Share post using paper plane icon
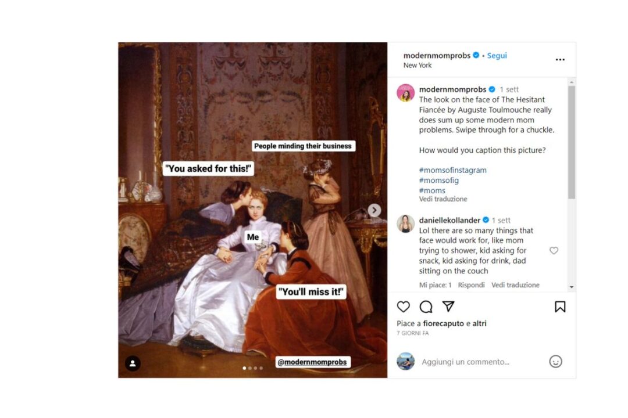Viewport: 628px width, 418px height. tap(448, 307)
